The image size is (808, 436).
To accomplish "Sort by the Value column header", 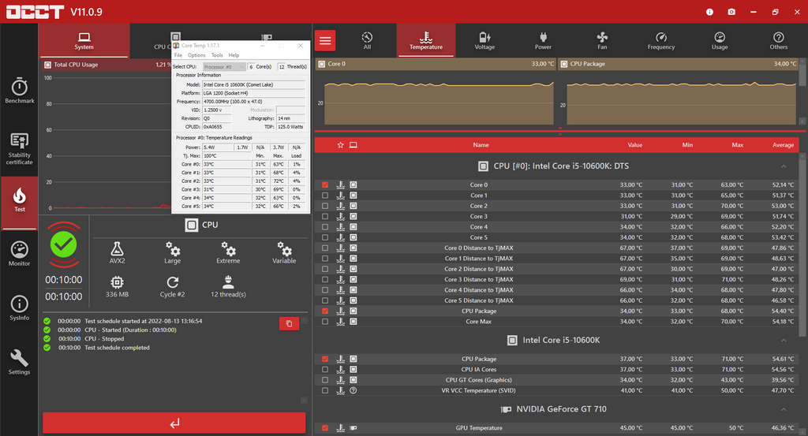I will pos(635,145).
